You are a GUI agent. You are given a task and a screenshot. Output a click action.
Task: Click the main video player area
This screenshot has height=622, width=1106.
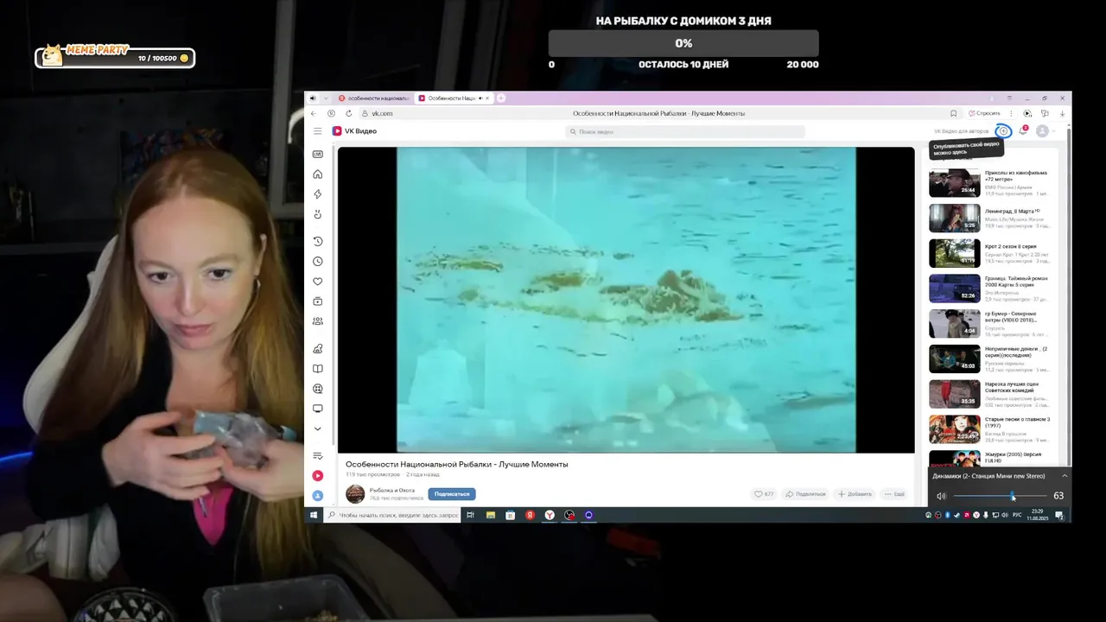(626, 300)
